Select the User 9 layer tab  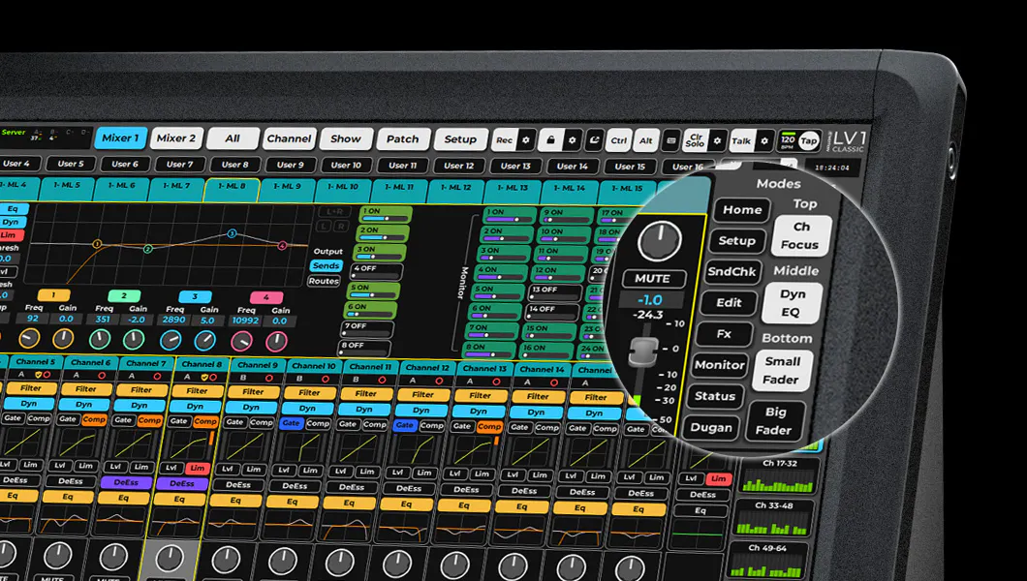(290, 166)
